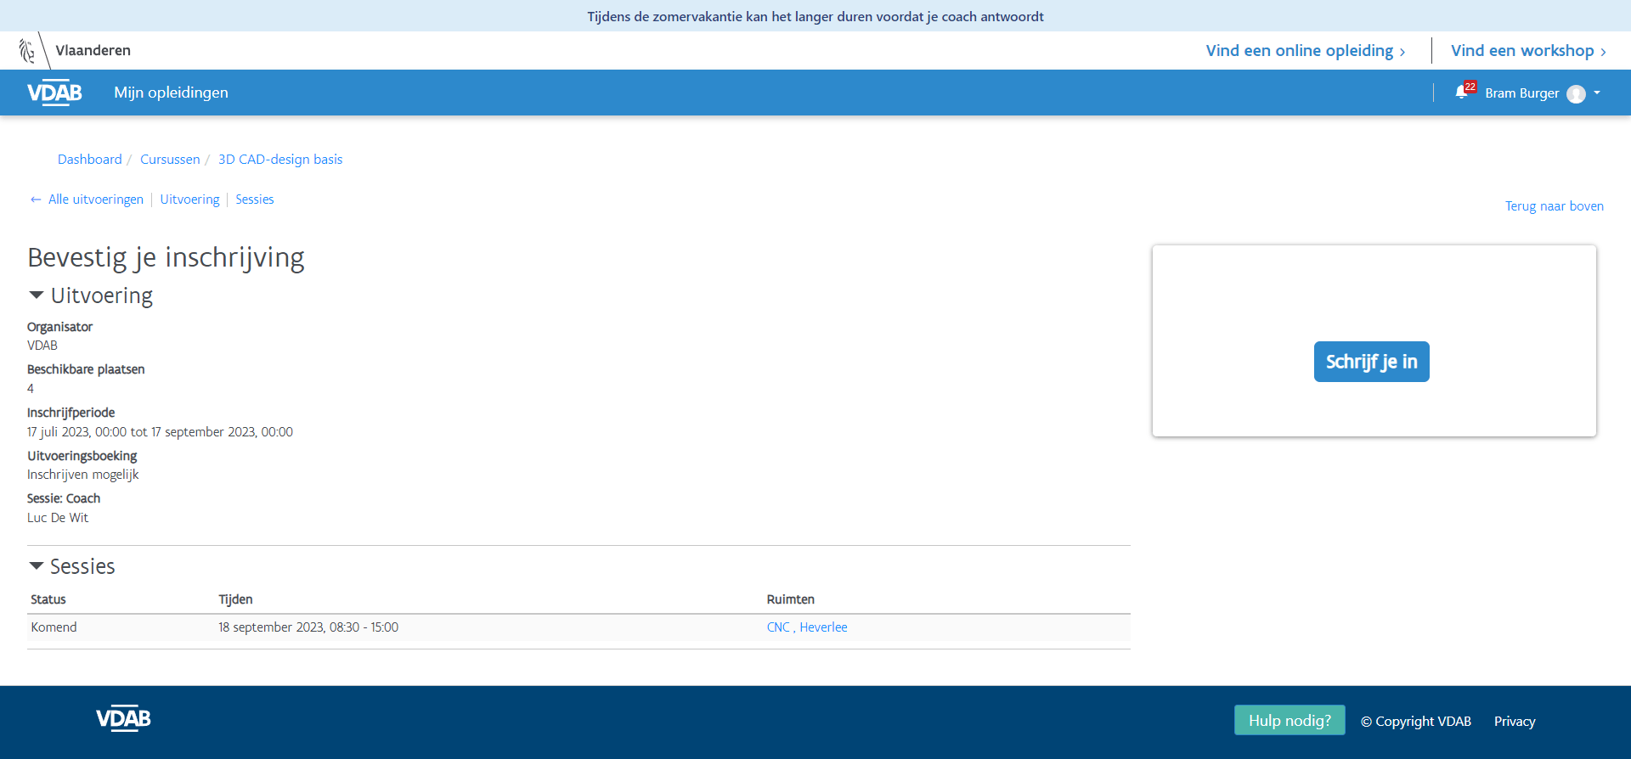Click the back arrow before Alle uitvoeringen
This screenshot has width=1631, height=759.
pos(36,200)
